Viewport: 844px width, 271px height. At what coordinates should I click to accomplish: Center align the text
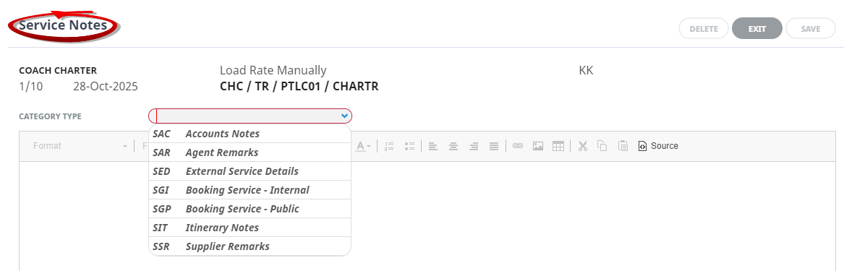(x=453, y=146)
